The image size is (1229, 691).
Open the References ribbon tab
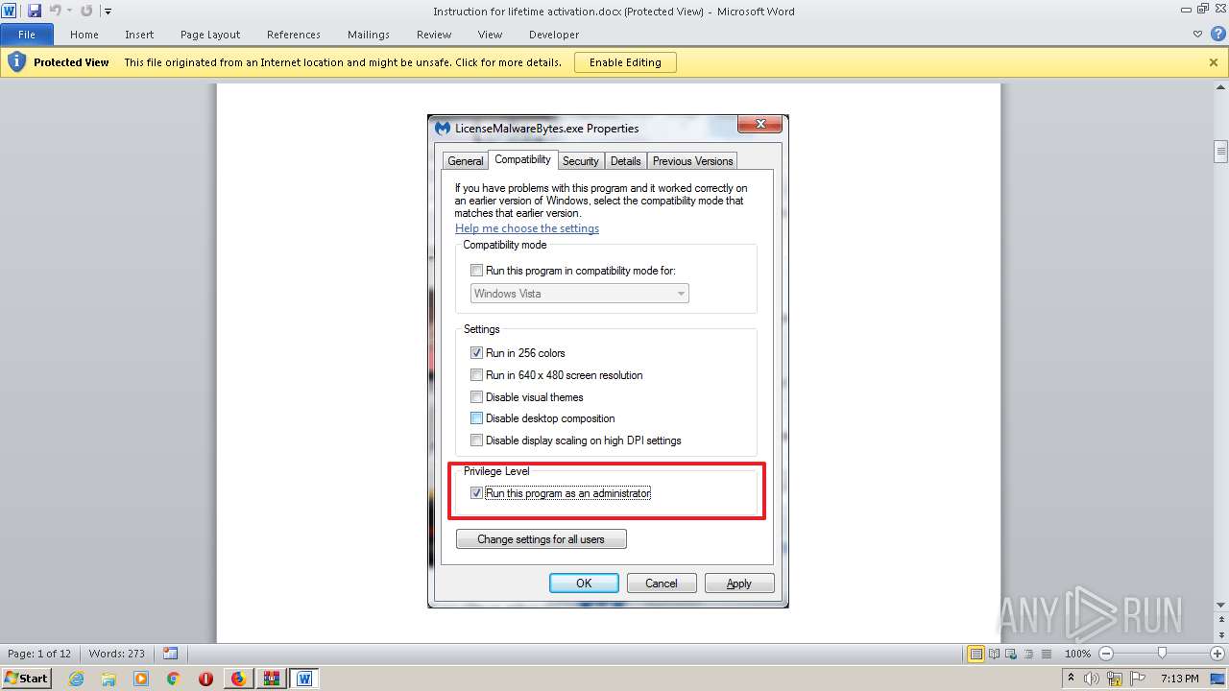coord(294,35)
